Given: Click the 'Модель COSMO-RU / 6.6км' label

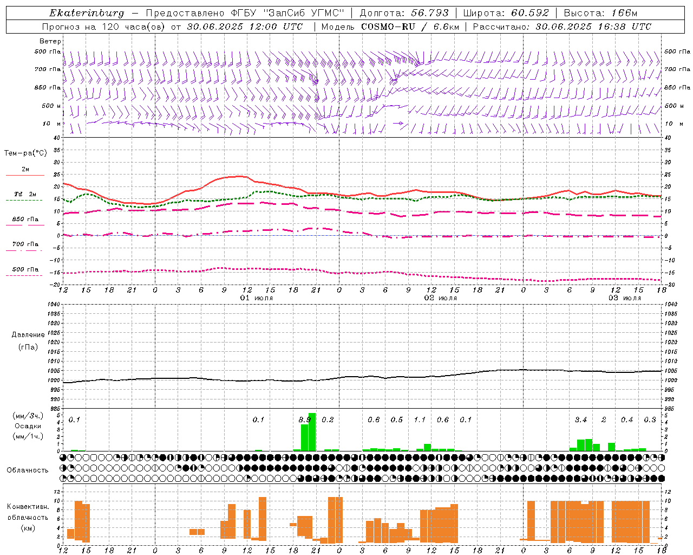Looking at the screenshot, I should tap(390, 27).
